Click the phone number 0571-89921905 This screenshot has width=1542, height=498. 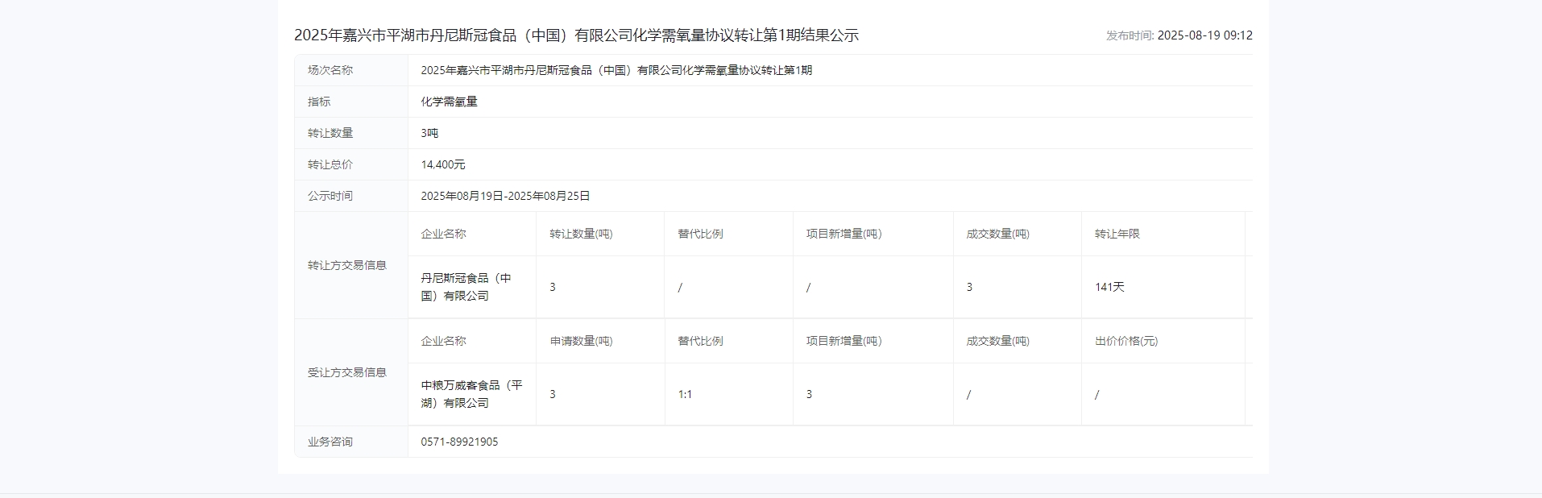click(x=459, y=442)
